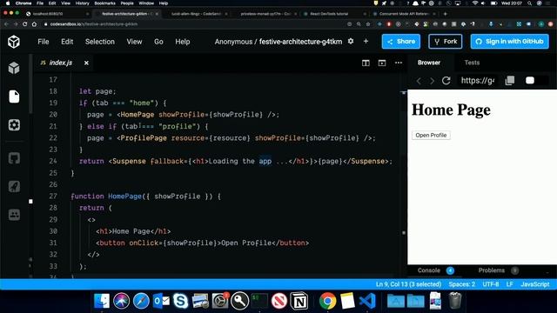Open Terminal from the Dock

tap(259, 301)
